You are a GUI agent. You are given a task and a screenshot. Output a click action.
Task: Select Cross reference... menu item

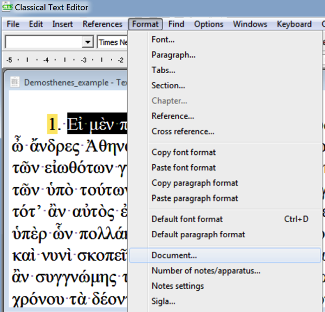pos(183,131)
